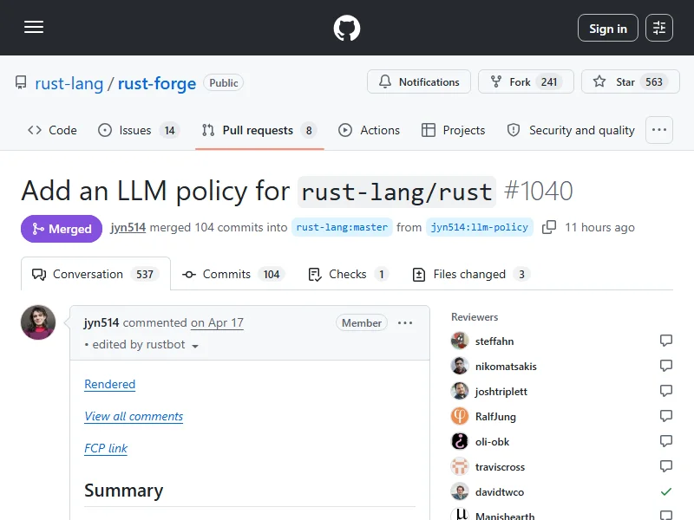
Task: Open the hamburger navigation menu
Action: pyautogui.click(x=34, y=28)
